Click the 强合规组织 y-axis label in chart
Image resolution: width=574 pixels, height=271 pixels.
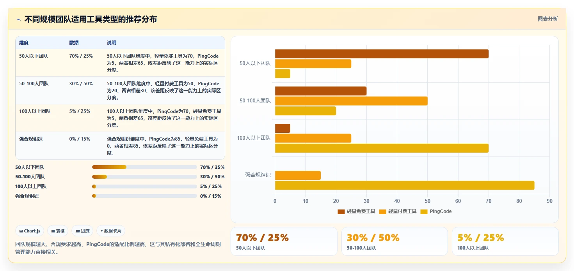(x=258, y=175)
